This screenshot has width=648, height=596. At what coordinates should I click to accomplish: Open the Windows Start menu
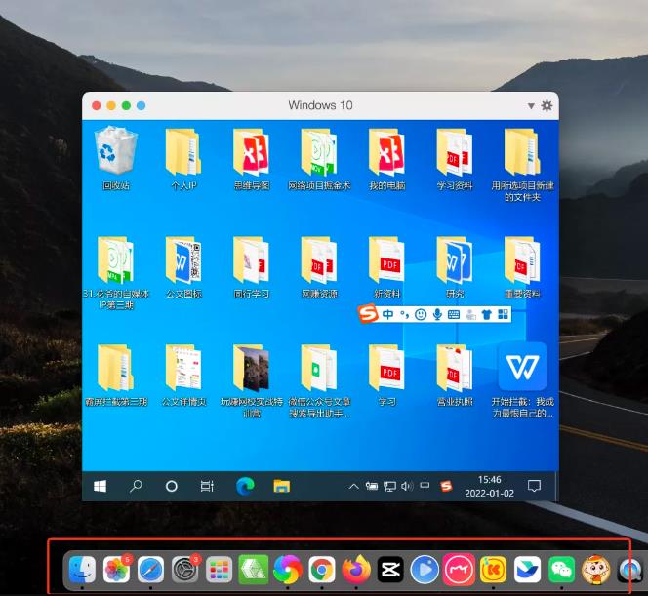coord(100,486)
